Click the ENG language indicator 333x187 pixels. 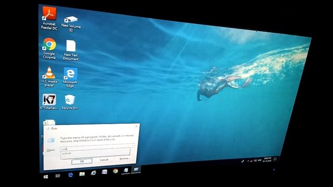tap(260, 161)
